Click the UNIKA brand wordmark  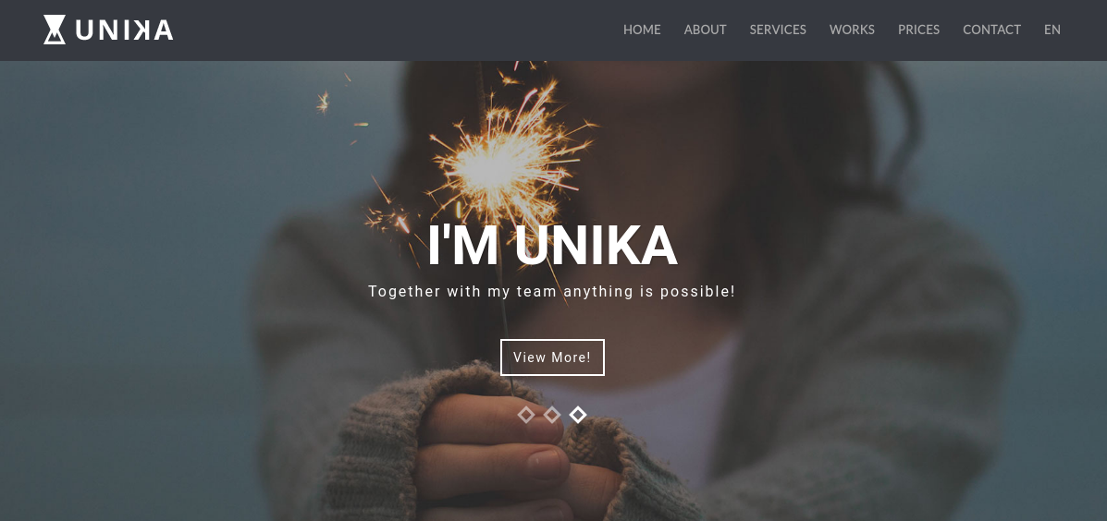124,30
